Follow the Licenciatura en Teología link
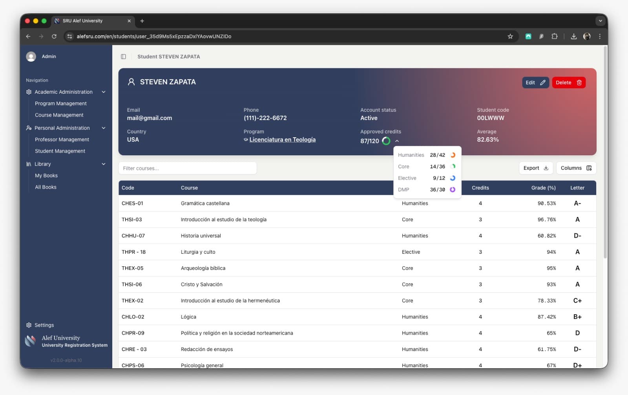The height and width of the screenshot is (395, 628). point(282,140)
